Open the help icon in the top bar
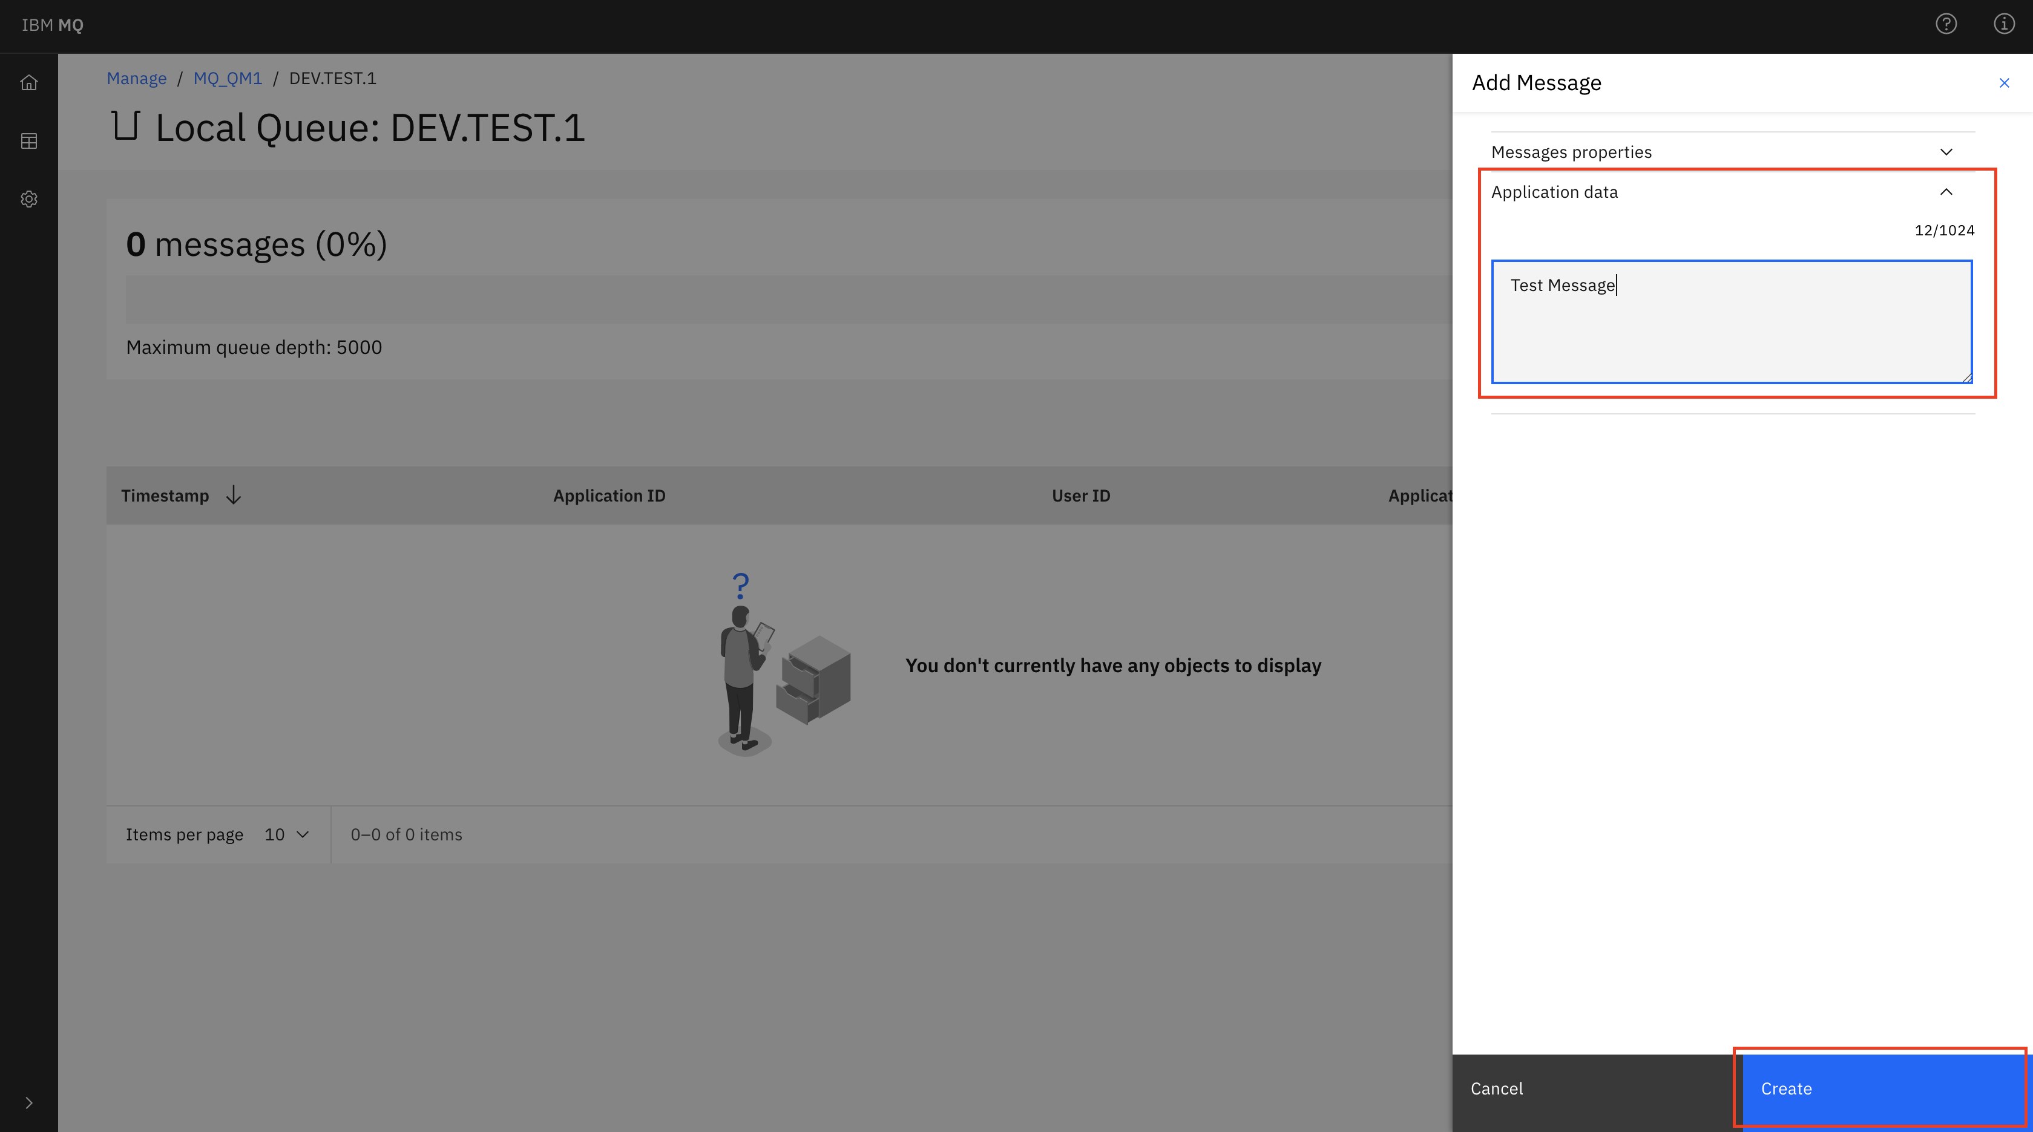Viewport: 2033px width, 1132px height. click(1946, 24)
